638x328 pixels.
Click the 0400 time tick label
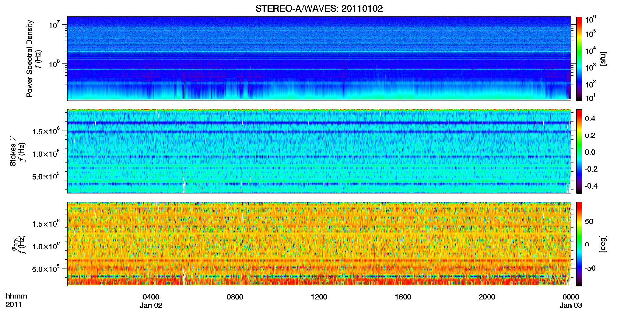click(151, 297)
